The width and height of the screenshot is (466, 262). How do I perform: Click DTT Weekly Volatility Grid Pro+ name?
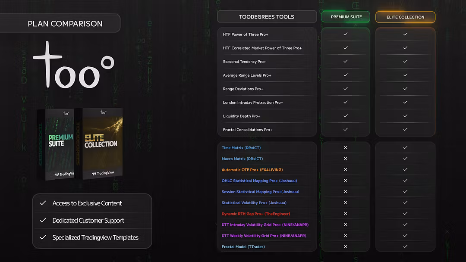click(264, 236)
